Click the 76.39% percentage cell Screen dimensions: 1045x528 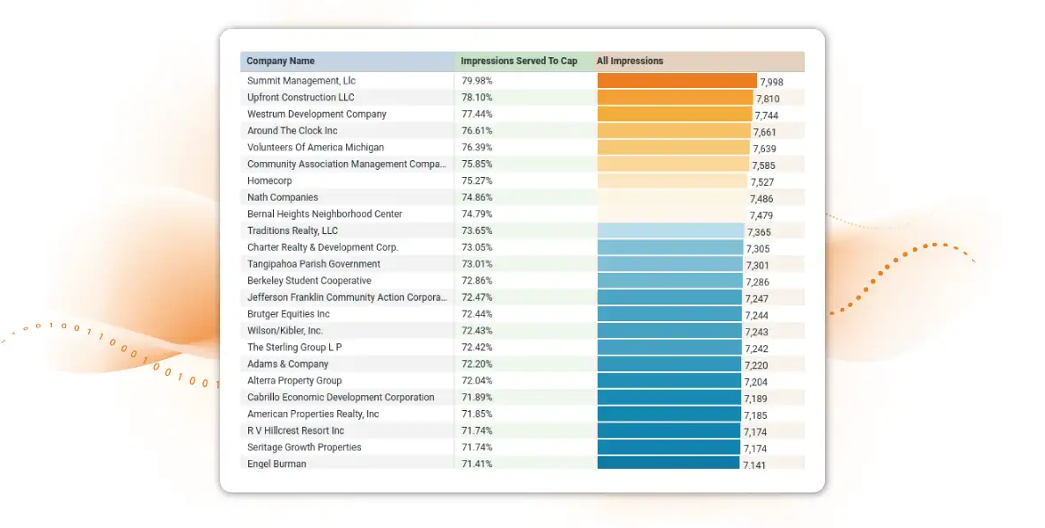(477, 147)
